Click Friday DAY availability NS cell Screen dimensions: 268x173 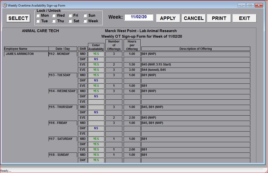click(x=96, y=128)
